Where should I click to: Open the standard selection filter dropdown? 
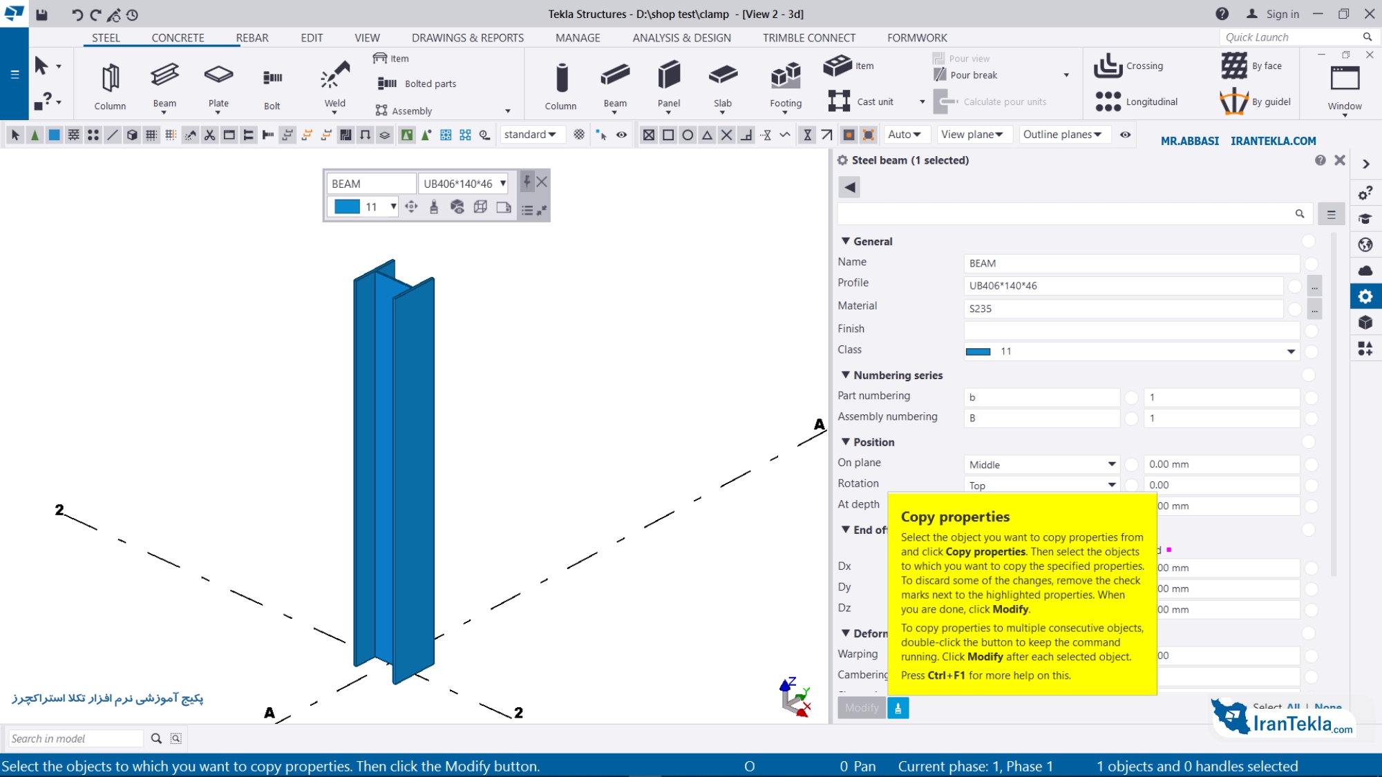click(530, 135)
